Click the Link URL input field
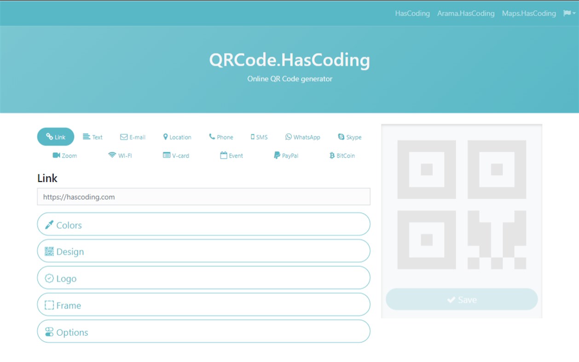 click(203, 197)
